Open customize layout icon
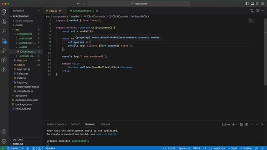This screenshot has width=267, height=150. coord(263,4)
